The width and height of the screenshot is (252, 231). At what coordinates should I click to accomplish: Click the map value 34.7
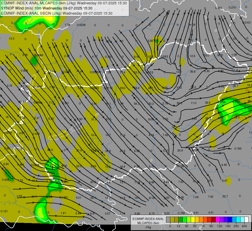34,197
